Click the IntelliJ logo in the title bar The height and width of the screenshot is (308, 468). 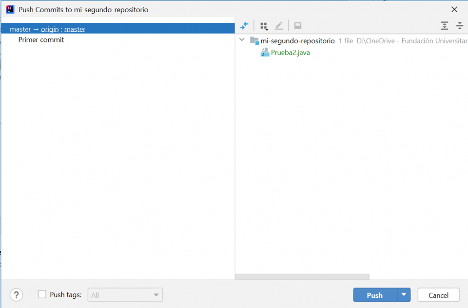(10, 9)
